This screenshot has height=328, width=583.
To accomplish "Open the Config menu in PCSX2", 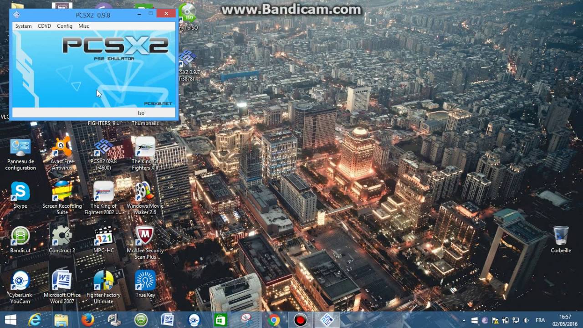I will coord(65,26).
